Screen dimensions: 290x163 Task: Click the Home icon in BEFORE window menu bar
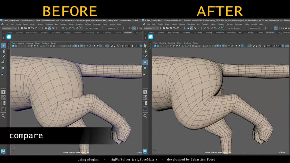click(x=2, y=24)
